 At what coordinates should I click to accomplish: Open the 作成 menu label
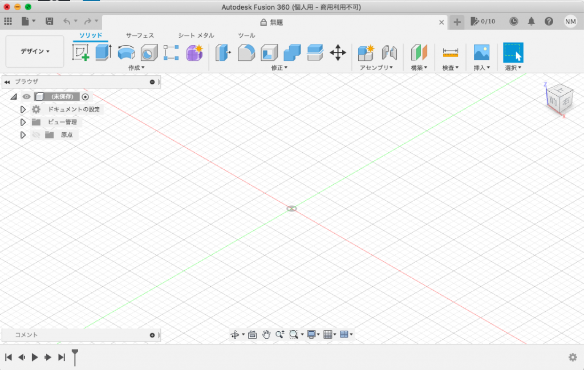tap(137, 68)
